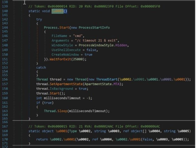Viewport: 196px width, 148px height.
Task: Click 'true' value of CreateNoWindow
Action: tap(88, 55)
